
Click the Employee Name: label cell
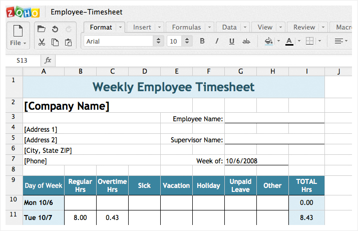192,119
